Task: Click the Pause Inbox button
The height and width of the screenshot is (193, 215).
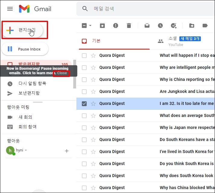Action: point(25,49)
